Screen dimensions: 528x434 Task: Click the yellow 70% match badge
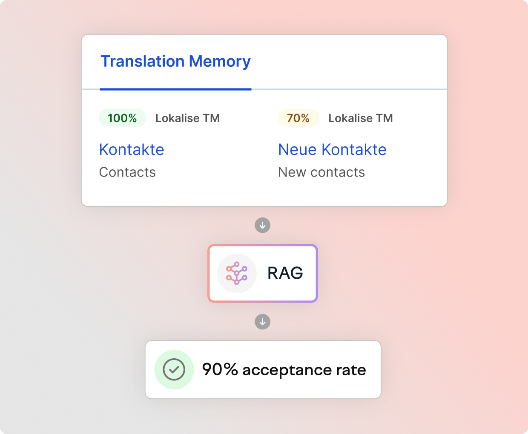click(298, 118)
